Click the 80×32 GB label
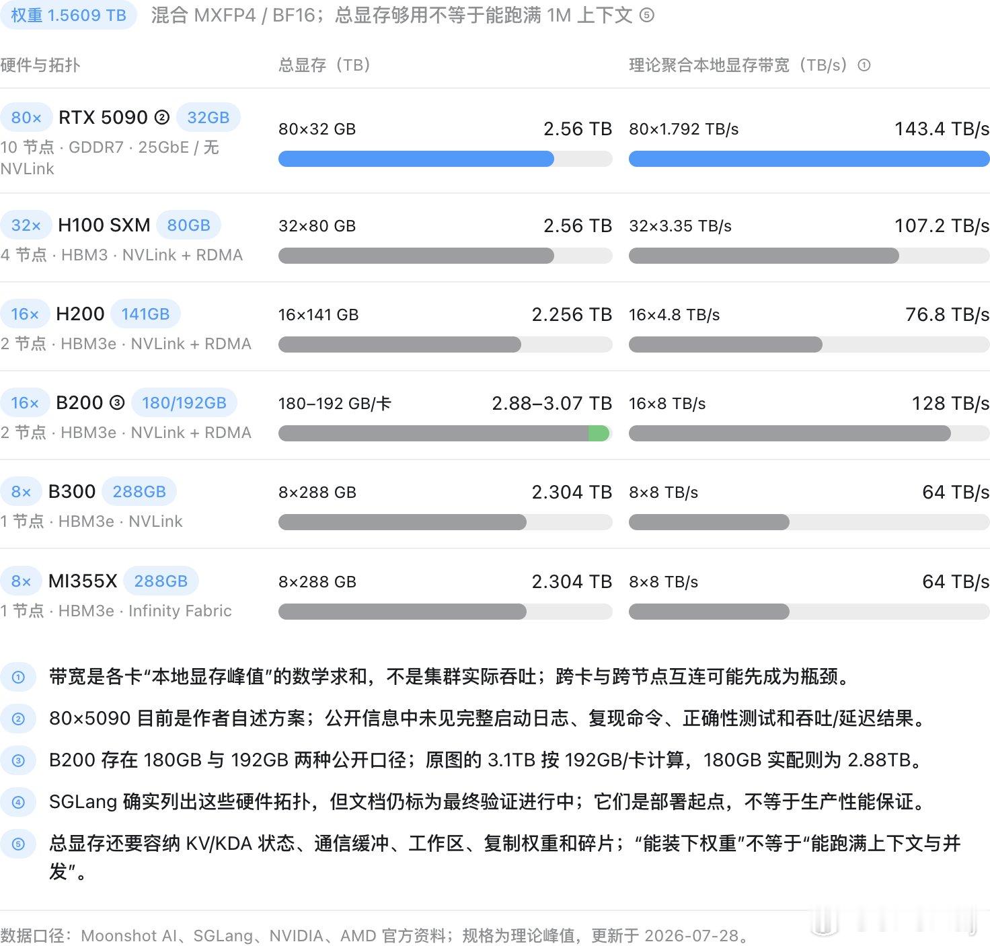This screenshot has width=990, height=946. tap(317, 129)
